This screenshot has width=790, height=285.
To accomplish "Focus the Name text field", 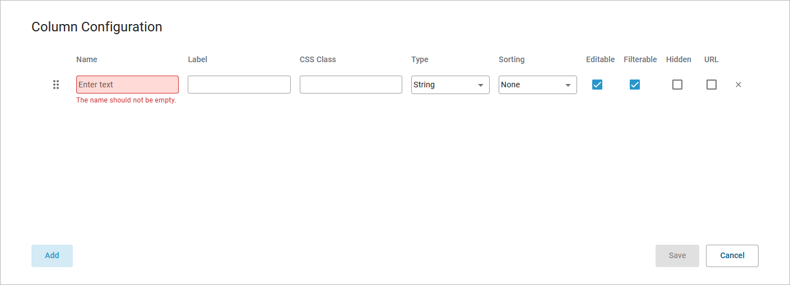I will (x=127, y=85).
